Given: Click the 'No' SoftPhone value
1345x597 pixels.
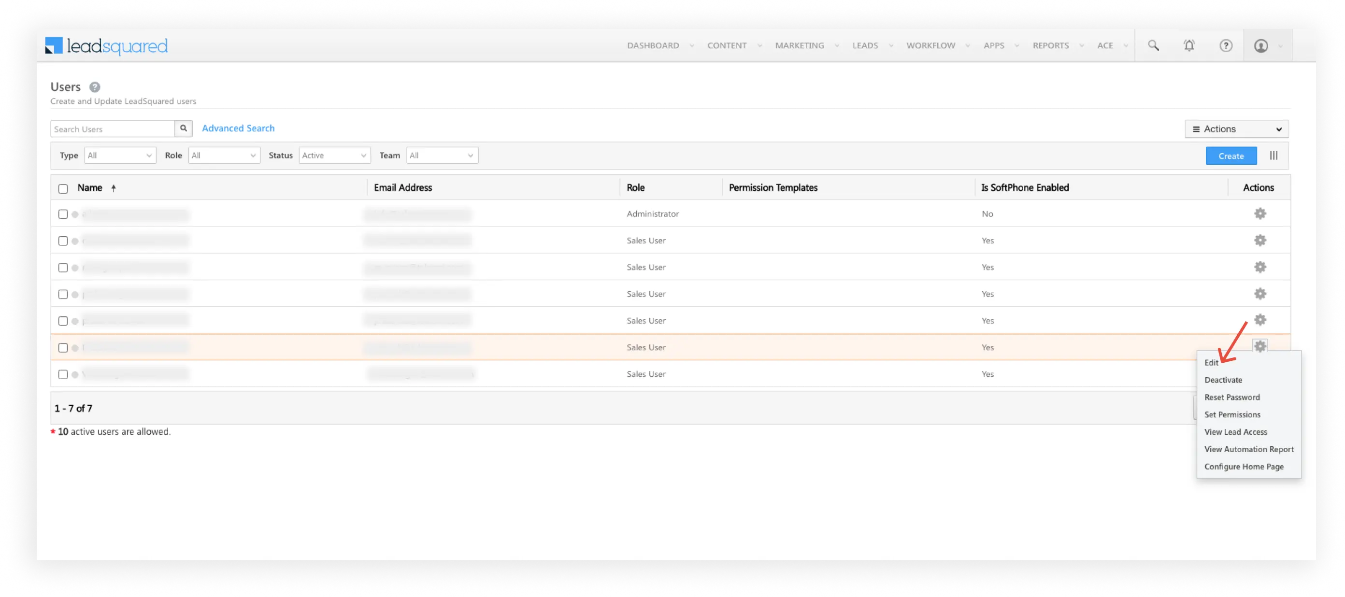Looking at the screenshot, I should point(987,213).
